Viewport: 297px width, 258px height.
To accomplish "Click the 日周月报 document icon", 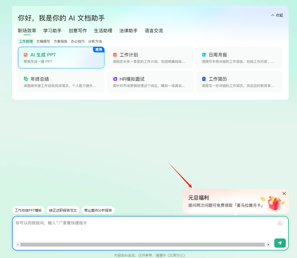I will (204, 54).
